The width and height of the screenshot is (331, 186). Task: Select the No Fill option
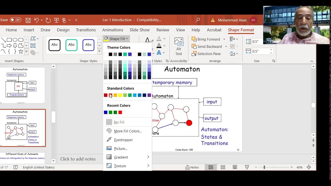tap(119, 122)
